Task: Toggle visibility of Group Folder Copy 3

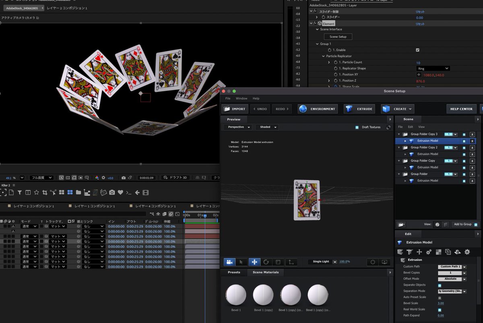Action: pyautogui.click(x=464, y=135)
